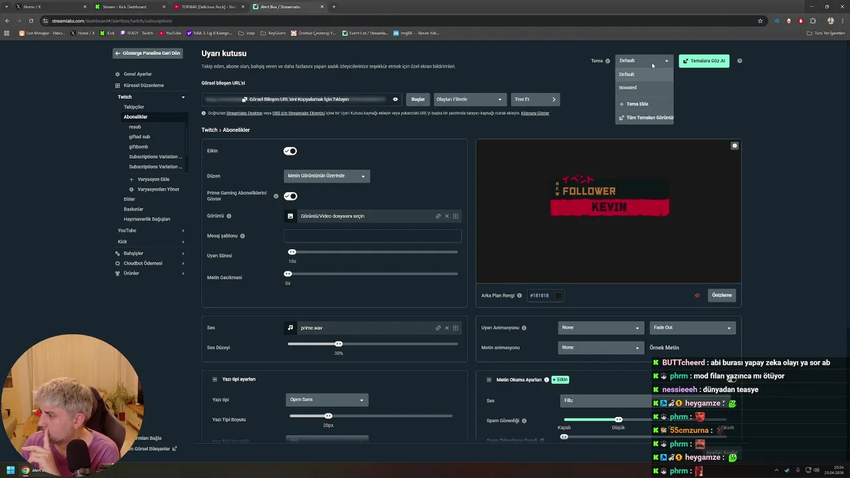Close the Tema dropdown showing Default
Screen dimensions: 850x478
click(644, 60)
